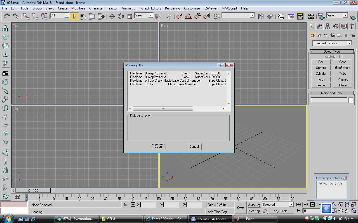
Task: Select the Cameras create category
Action: point(333,35)
